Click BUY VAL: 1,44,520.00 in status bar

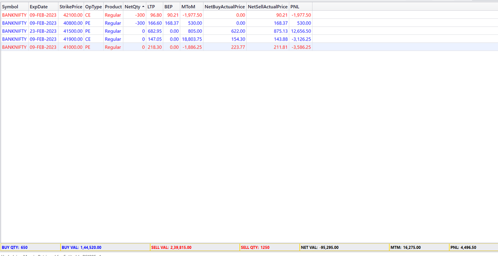pyautogui.click(x=81, y=248)
